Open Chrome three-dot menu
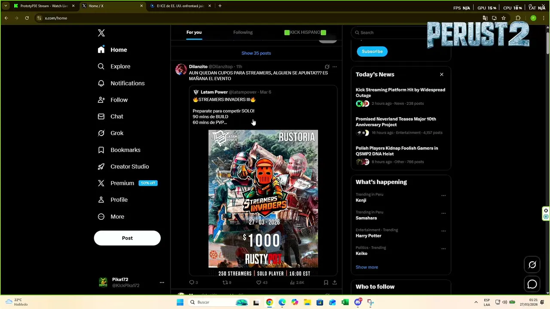The width and height of the screenshot is (550, 309). 544,18
